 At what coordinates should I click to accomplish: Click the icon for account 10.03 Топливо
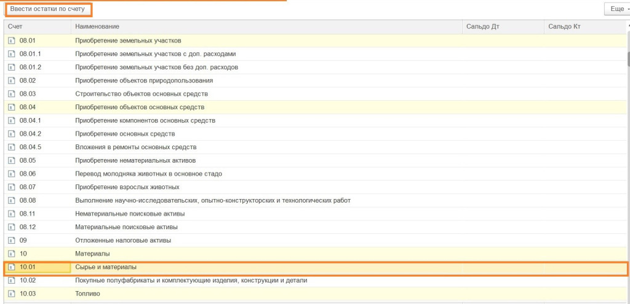tap(11, 294)
